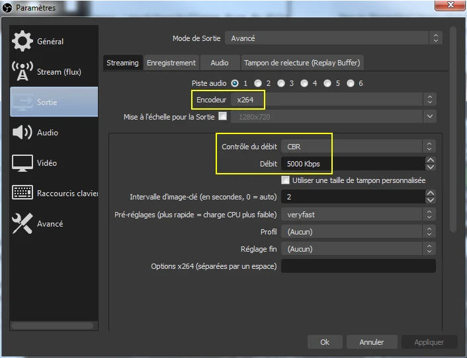Click the Vidéo monitor icon

pos(22,163)
